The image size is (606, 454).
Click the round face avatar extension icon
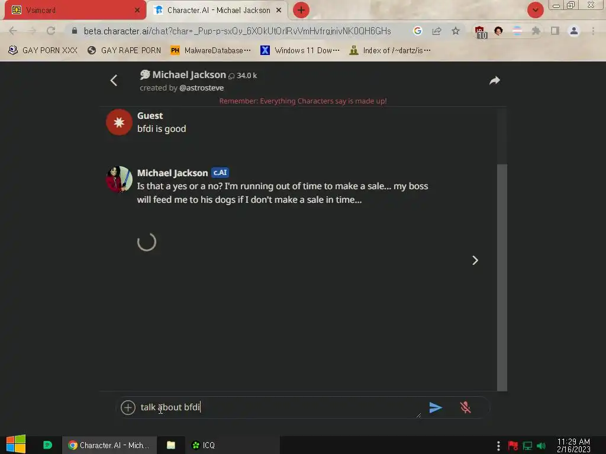[498, 31]
